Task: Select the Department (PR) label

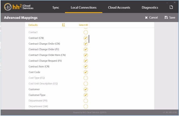Action: [38, 101]
